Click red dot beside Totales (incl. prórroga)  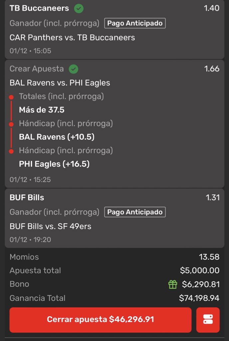(11, 97)
